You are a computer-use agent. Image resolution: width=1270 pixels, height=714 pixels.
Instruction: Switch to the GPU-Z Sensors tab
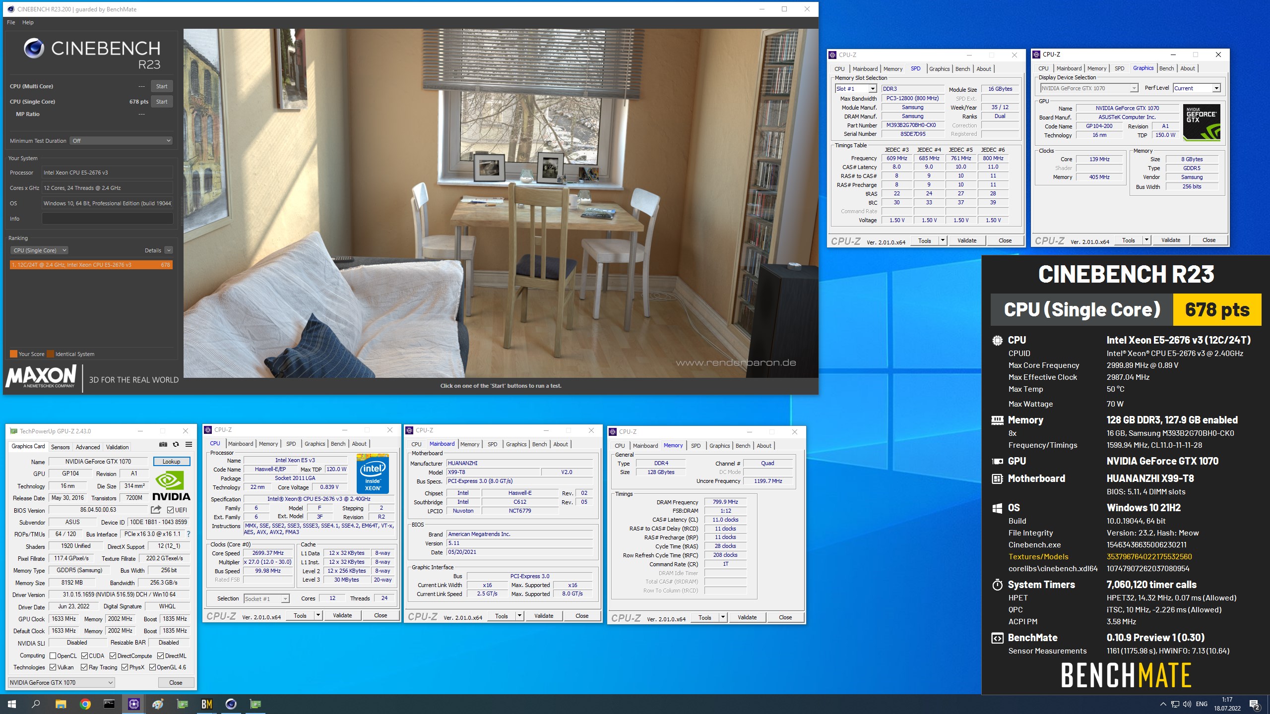pos(61,447)
